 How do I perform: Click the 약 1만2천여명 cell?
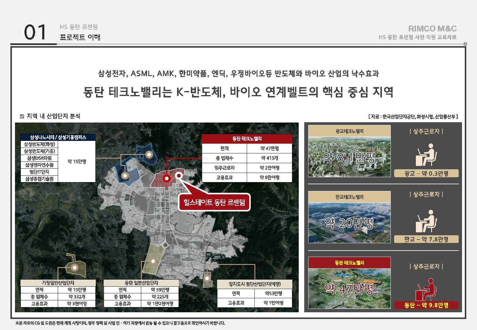pos(160,304)
